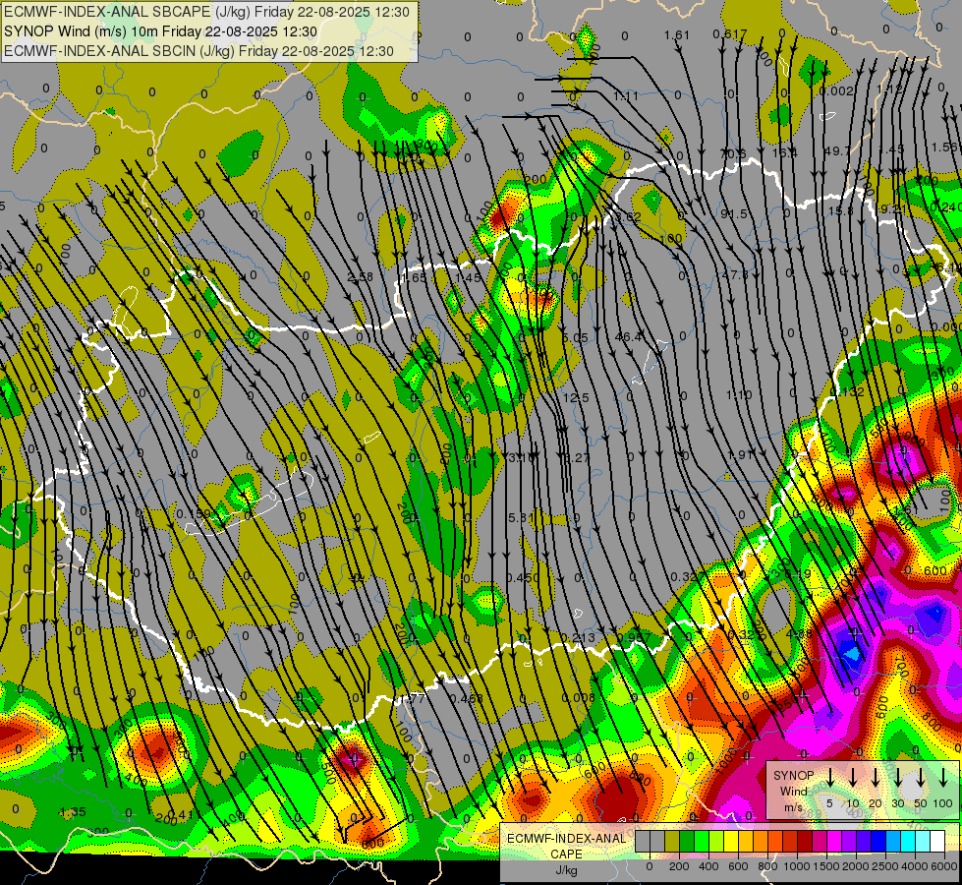Click the 47.5 value on the map
Viewport: 962px width, 885px height.
(735, 274)
